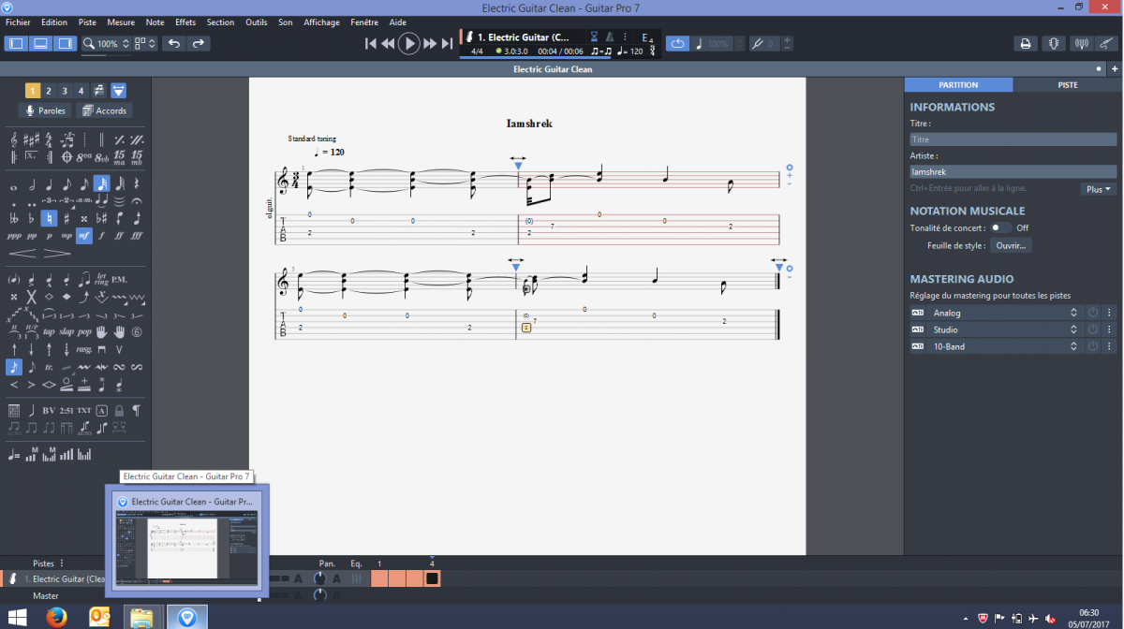Screen dimensions: 1124x629
Task: Click the TXT text insertion icon
Action: click(x=84, y=410)
